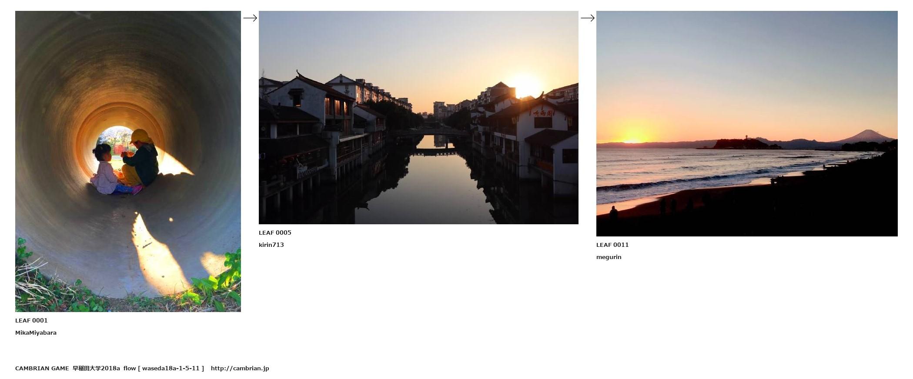The image size is (913, 379).
Task: Open the canal sunset photo
Action: pyautogui.click(x=418, y=117)
